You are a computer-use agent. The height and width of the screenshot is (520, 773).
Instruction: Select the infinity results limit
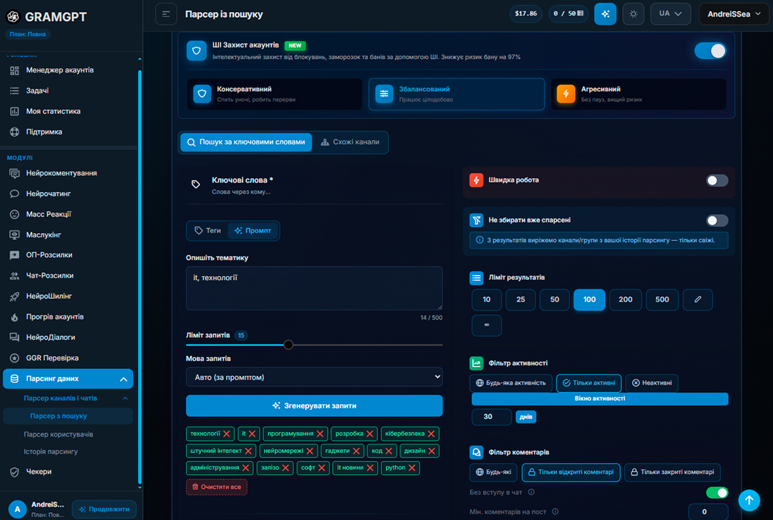(487, 325)
